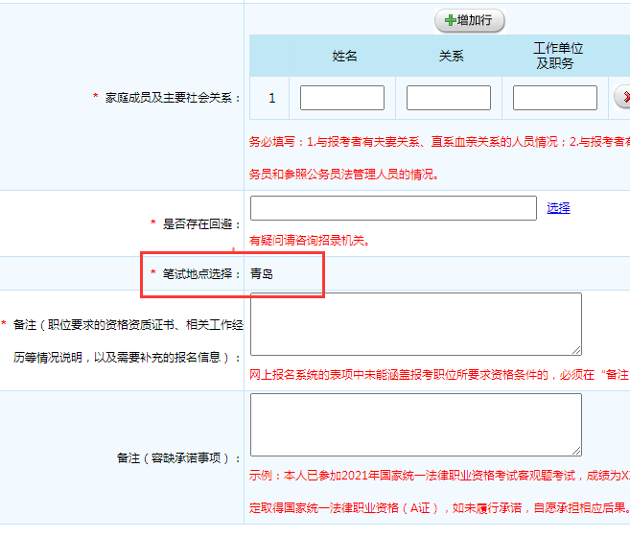The image size is (630, 538).
Task: Focus the 关系 input field in row 1
Action: [449, 98]
